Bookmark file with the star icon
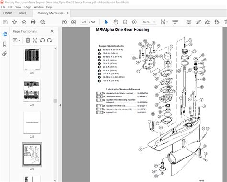The image size is (227, 182). pos(15,22)
